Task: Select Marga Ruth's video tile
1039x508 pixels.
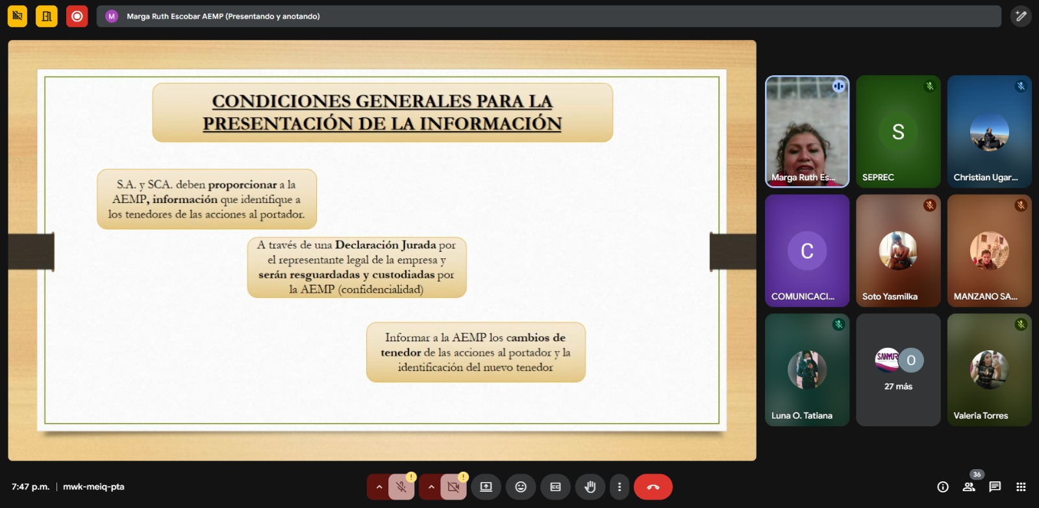Action: pos(807,132)
